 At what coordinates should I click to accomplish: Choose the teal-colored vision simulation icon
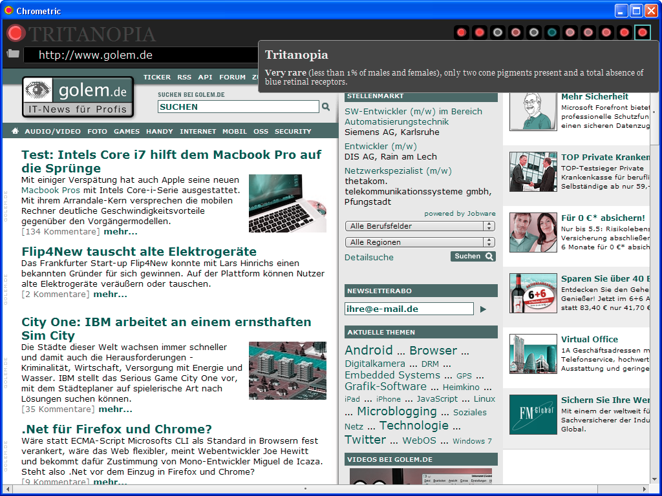tap(552, 32)
